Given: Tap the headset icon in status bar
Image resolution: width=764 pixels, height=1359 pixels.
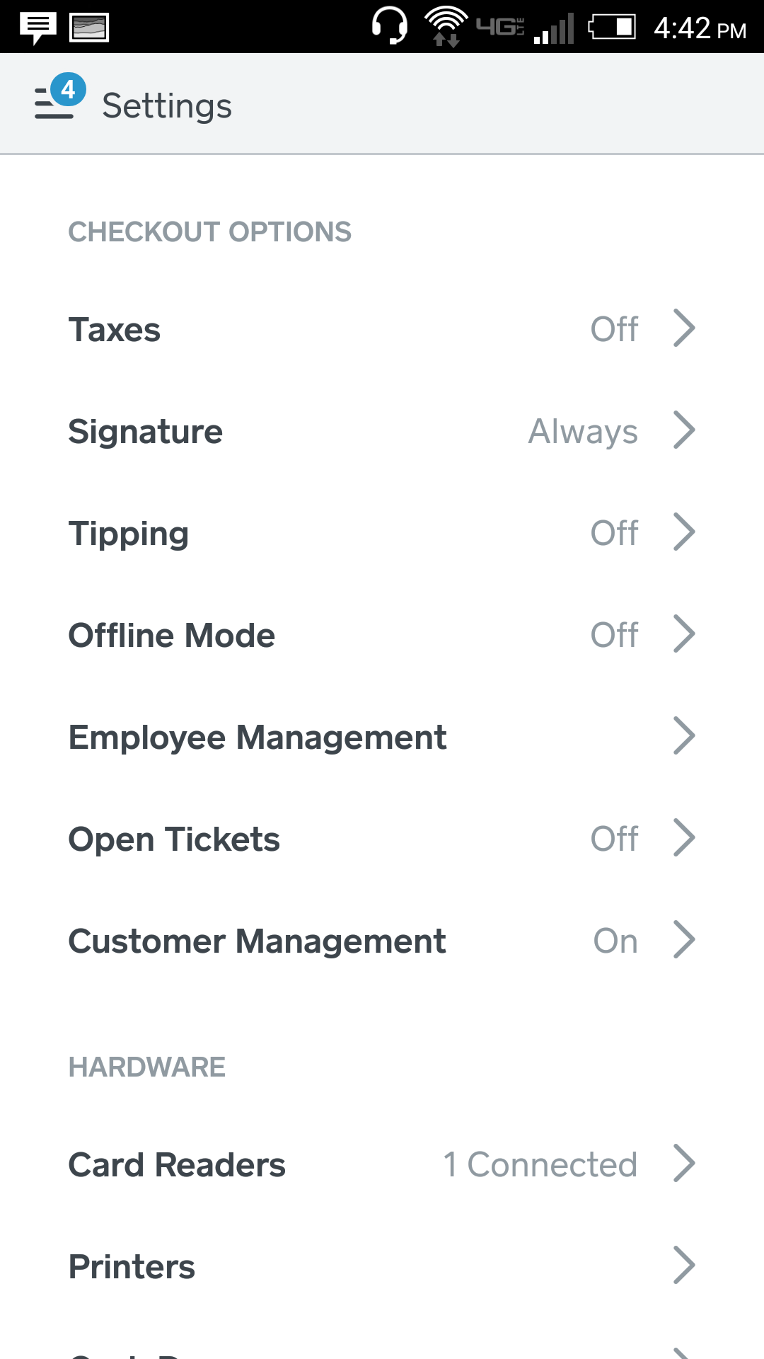Looking at the screenshot, I should coord(390,26).
